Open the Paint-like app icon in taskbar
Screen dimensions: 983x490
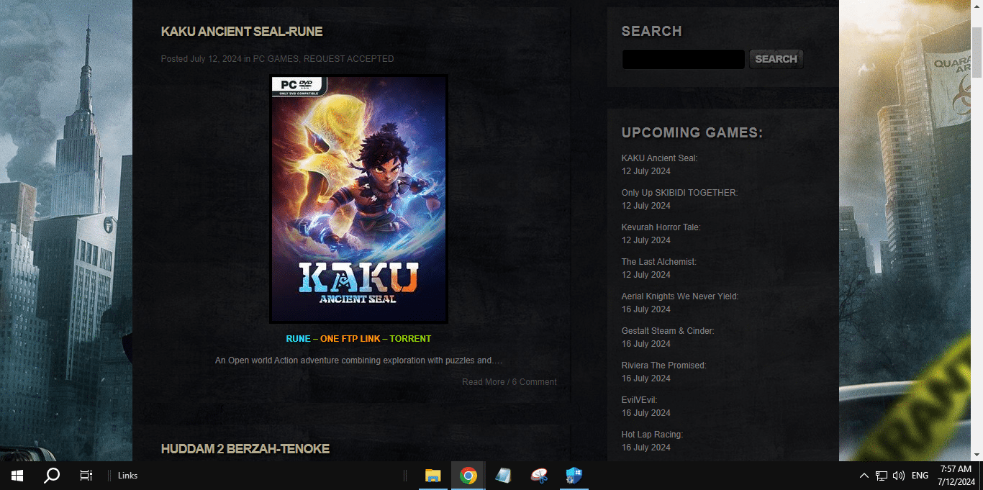click(538, 476)
